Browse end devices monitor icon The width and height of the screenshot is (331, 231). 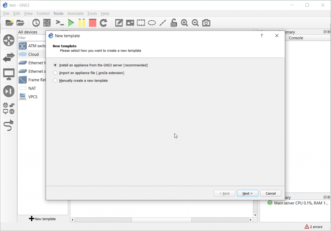9,74
